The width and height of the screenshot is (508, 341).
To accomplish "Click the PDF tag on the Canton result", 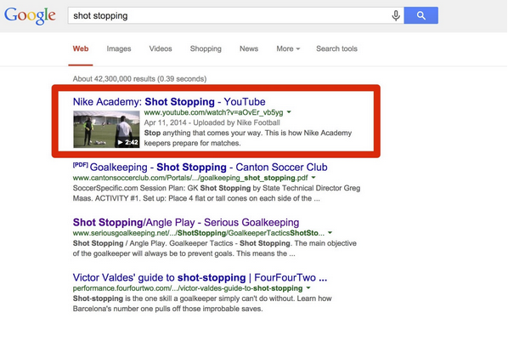I will [x=81, y=165].
